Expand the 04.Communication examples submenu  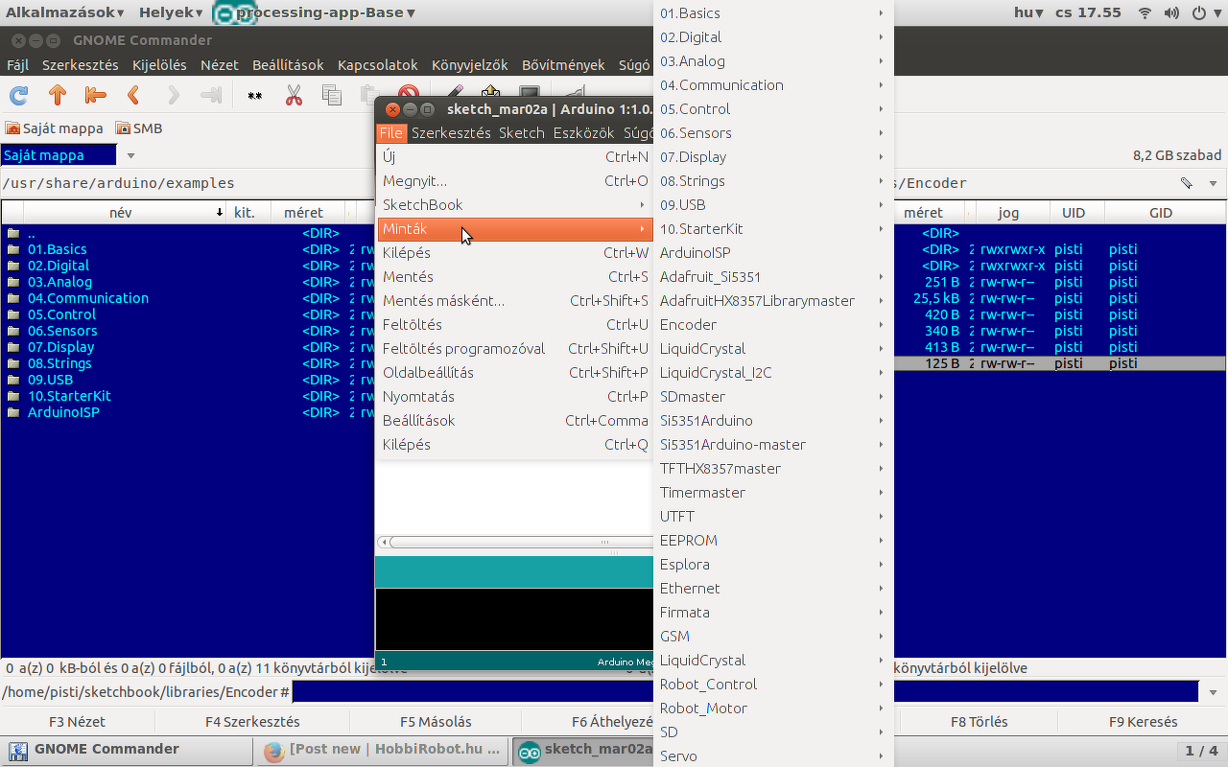(773, 85)
